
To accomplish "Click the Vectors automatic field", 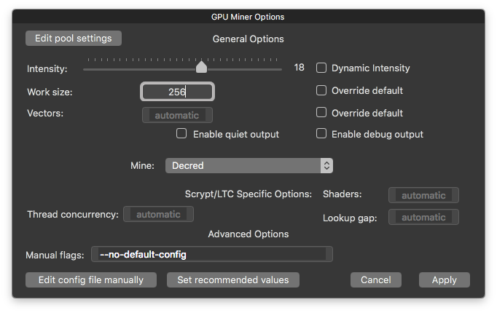I will pyautogui.click(x=177, y=115).
